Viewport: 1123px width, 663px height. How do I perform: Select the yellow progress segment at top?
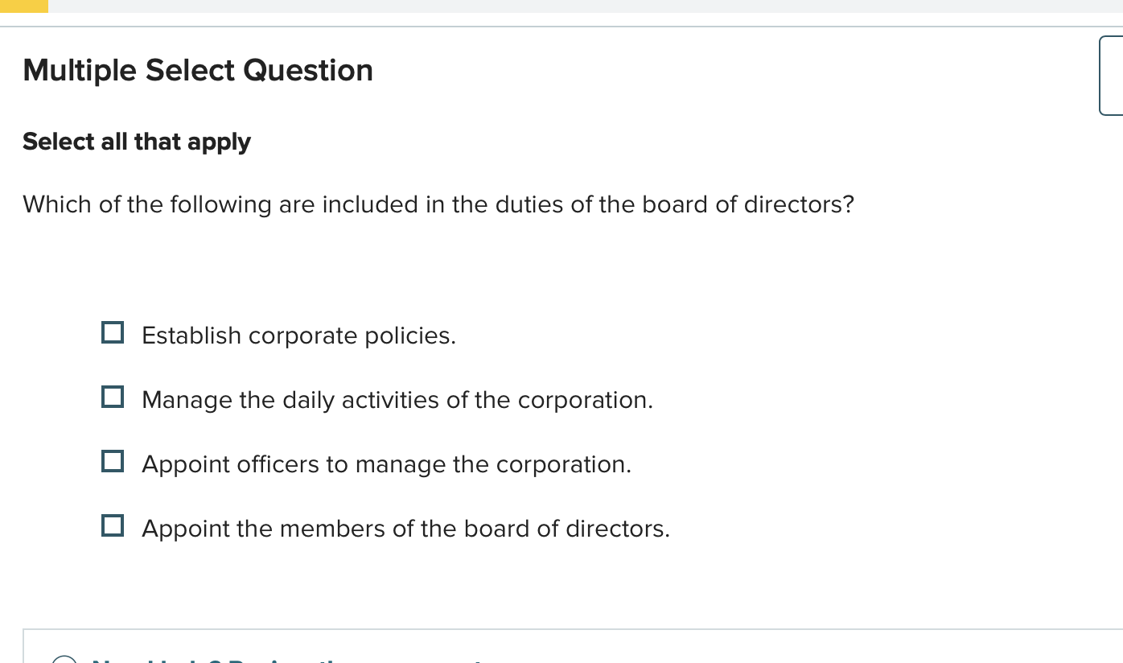[23, 6]
